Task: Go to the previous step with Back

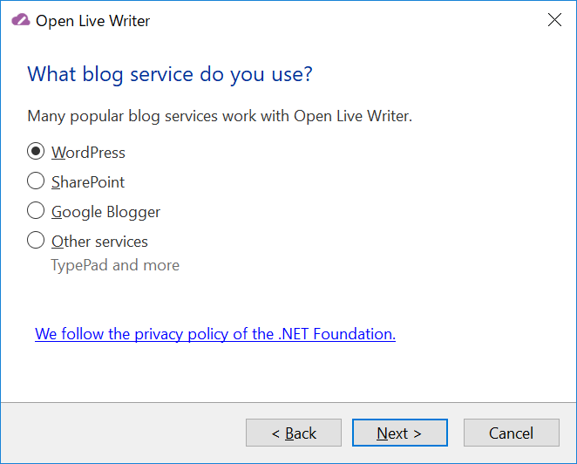Action: coord(294,433)
